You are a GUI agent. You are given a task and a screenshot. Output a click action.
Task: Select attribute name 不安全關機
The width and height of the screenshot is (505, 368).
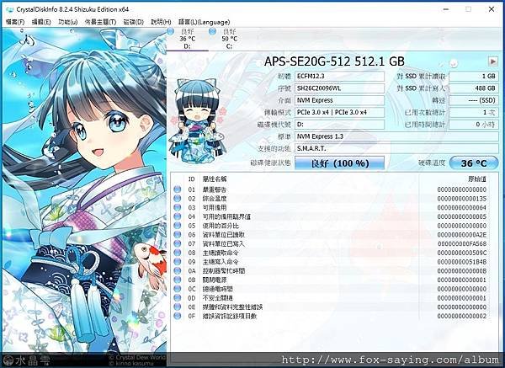(217, 298)
